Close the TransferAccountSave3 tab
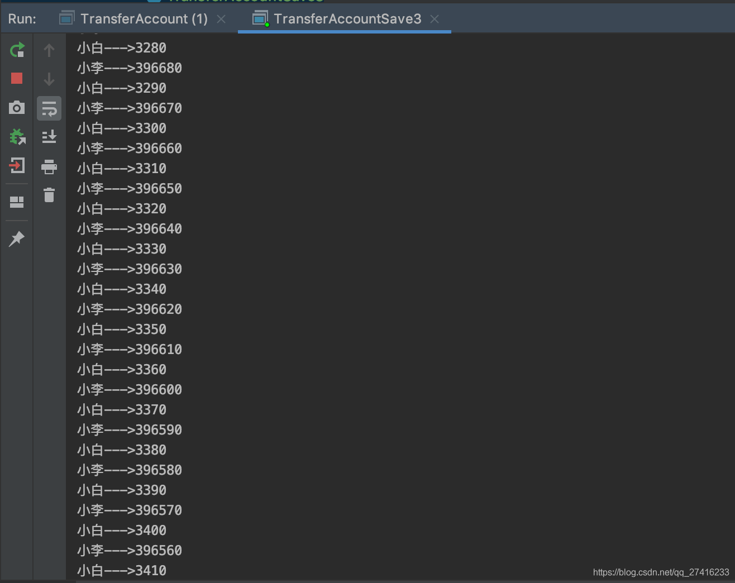The height and width of the screenshot is (583, 735). pyautogui.click(x=435, y=19)
